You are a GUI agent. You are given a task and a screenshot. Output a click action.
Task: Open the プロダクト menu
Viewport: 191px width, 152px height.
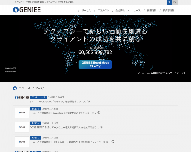[103, 10]
